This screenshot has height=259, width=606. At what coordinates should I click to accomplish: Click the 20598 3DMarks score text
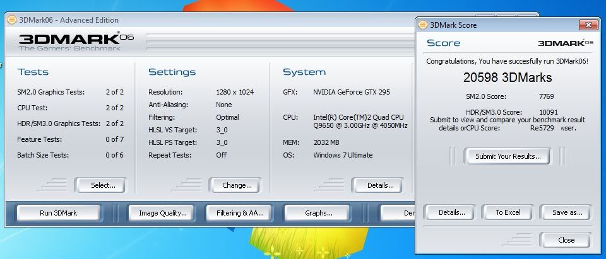[508, 78]
